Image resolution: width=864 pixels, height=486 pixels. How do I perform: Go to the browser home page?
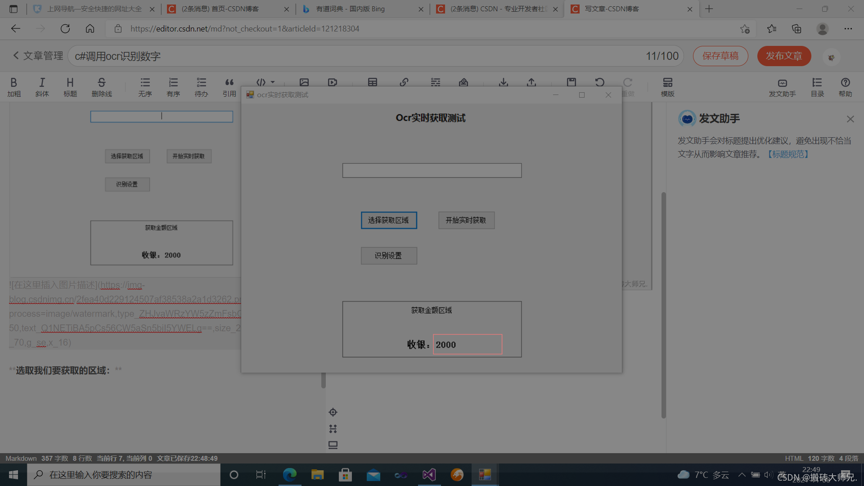90,29
